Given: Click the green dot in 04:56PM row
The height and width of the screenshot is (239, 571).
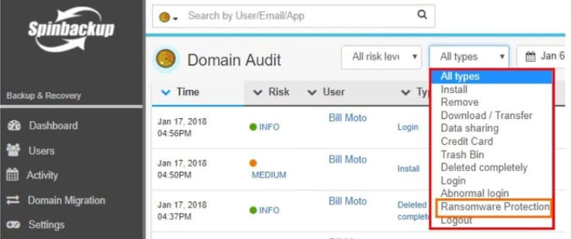Looking at the screenshot, I should 253,127.
